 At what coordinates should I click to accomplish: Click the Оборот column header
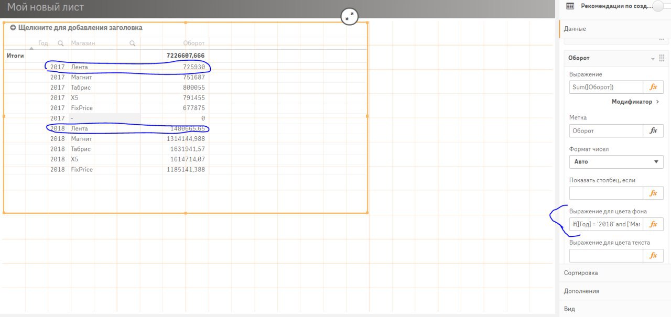tap(194, 43)
